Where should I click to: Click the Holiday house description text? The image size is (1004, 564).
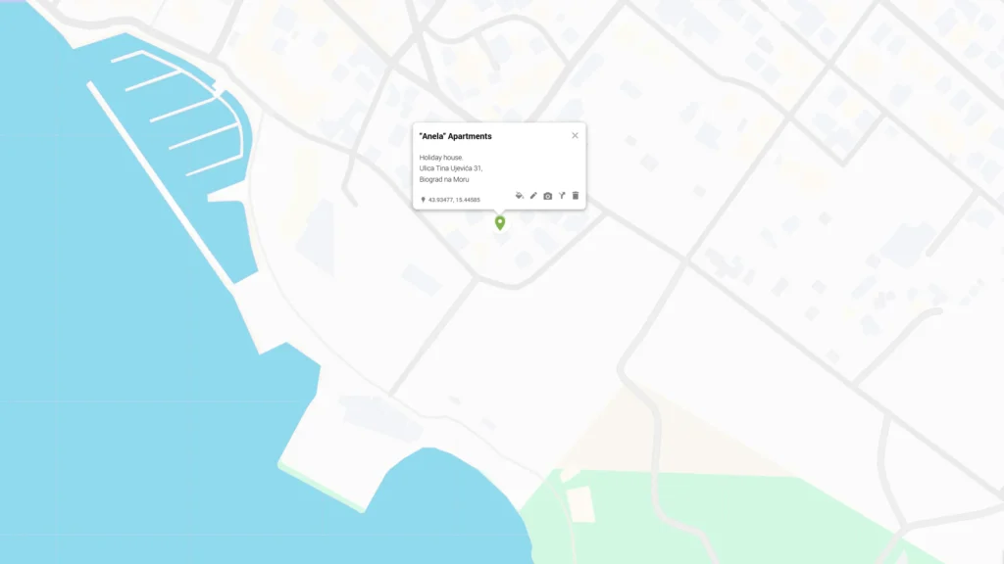click(x=440, y=158)
